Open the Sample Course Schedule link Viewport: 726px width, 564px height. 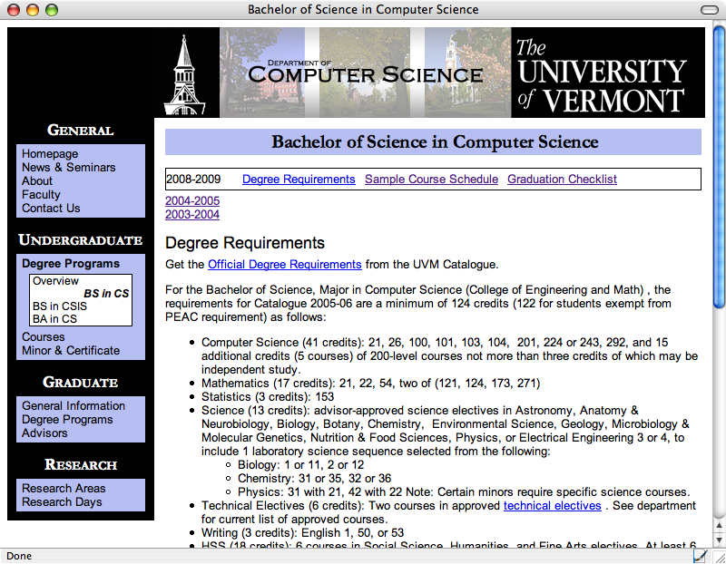coord(432,179)
